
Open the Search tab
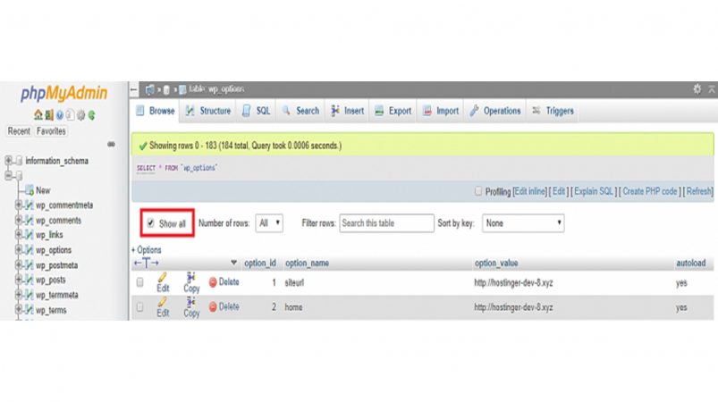coord(300,111)
